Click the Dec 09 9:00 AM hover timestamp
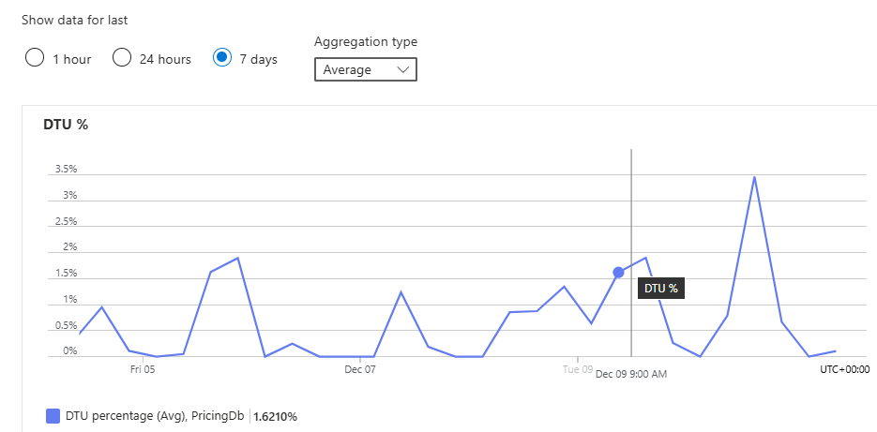This screenshot has width=877, height=432. [x=631, y=375]
